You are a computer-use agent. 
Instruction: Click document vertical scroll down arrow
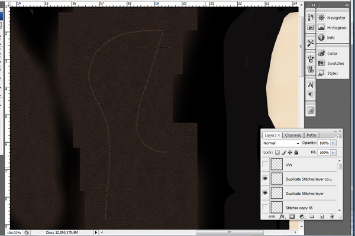(301, 227)
